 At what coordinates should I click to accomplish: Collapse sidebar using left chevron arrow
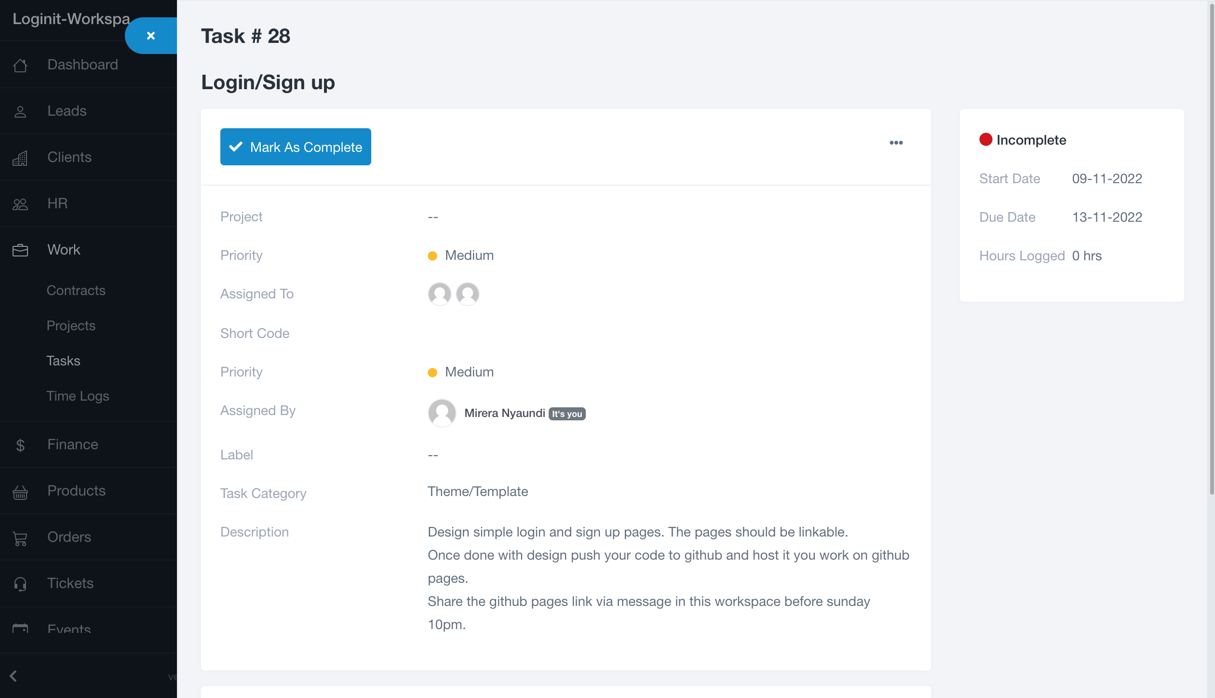13,676
